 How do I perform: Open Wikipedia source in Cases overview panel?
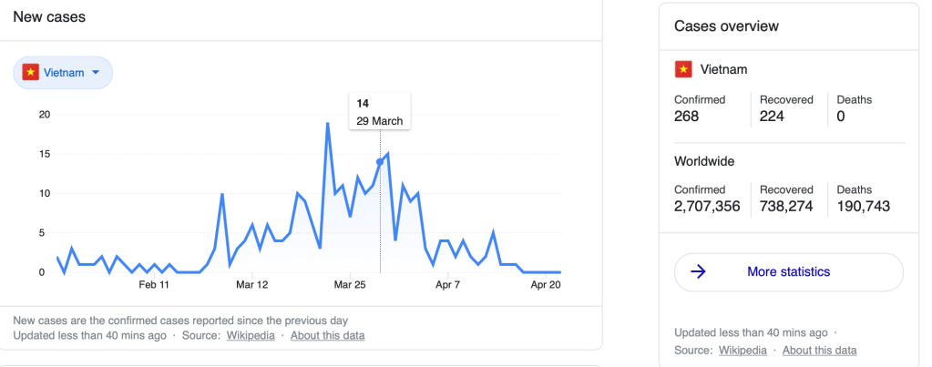tap(743, 351)
